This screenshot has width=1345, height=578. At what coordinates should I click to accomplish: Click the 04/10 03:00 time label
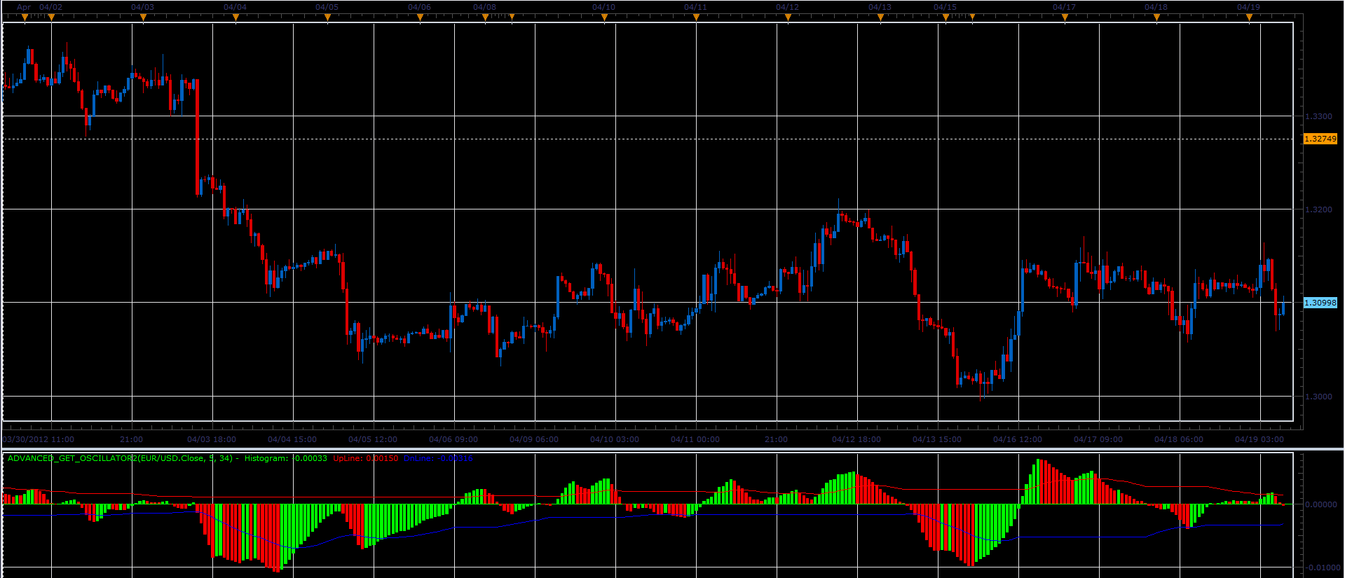(615, 439)
